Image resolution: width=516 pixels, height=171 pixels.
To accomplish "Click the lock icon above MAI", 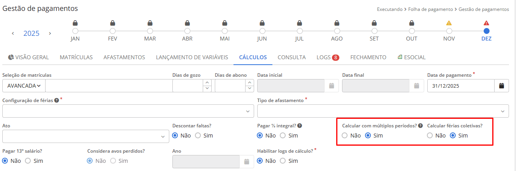I will [225, 23].
